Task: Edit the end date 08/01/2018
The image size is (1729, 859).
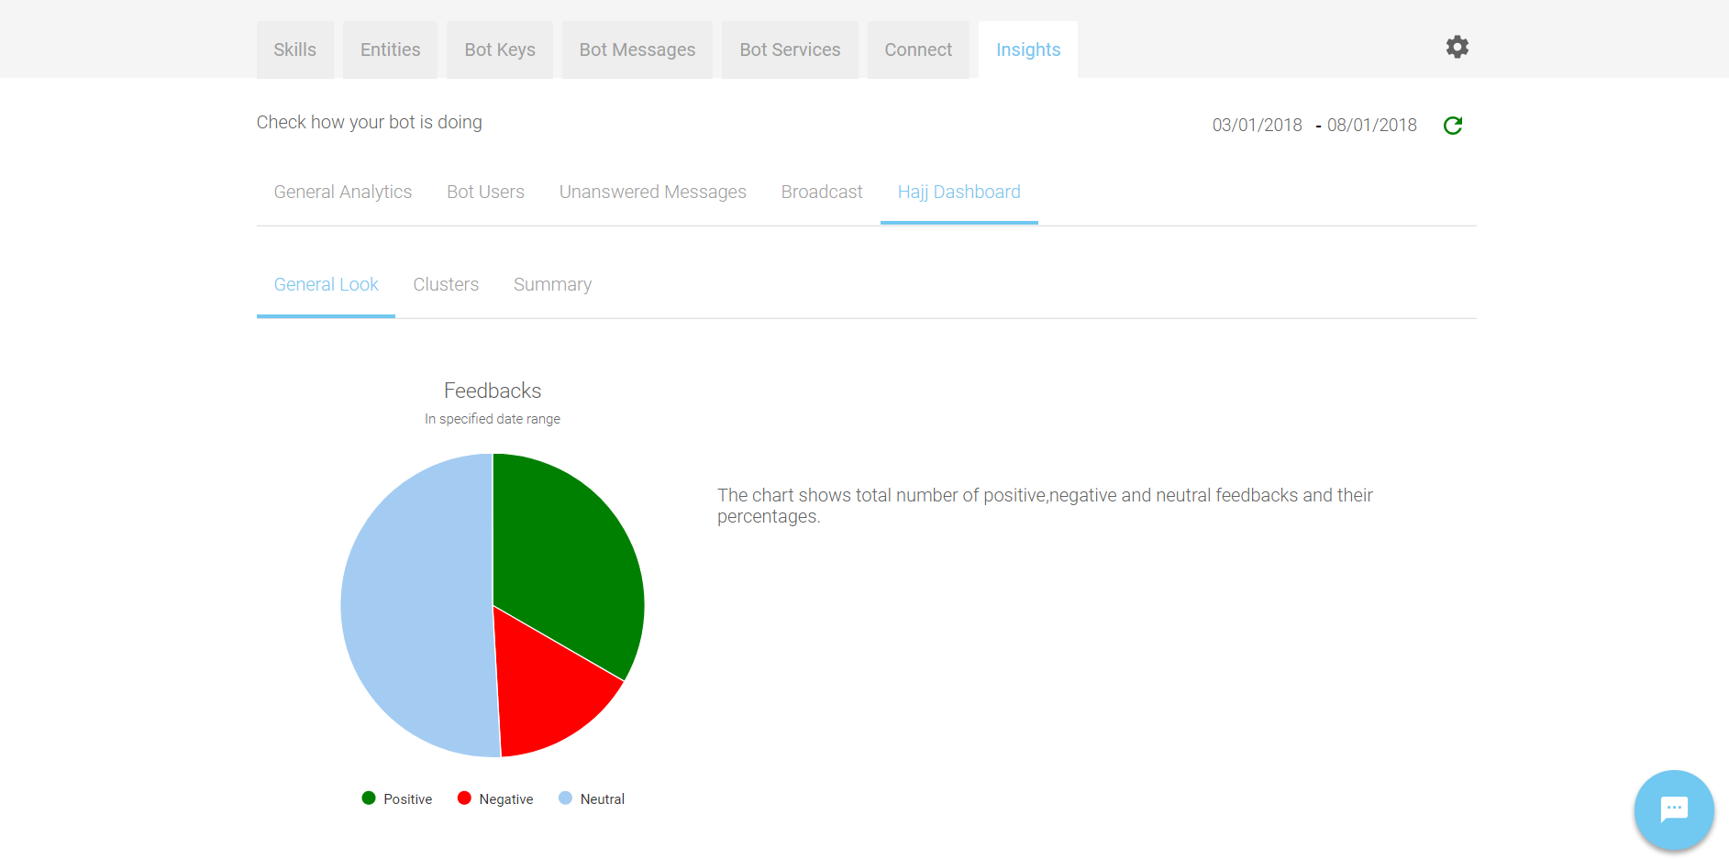Action: (1372, 125)
